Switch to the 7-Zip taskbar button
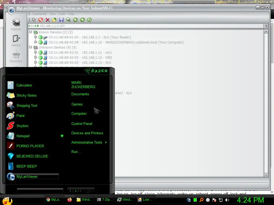 tap(105, 200)
